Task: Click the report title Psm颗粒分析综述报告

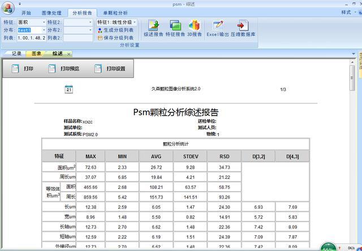Action: [x=176, y=112]
